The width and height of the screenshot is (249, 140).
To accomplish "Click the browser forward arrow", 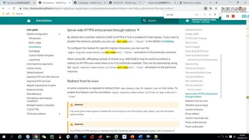I will (9, 9).
